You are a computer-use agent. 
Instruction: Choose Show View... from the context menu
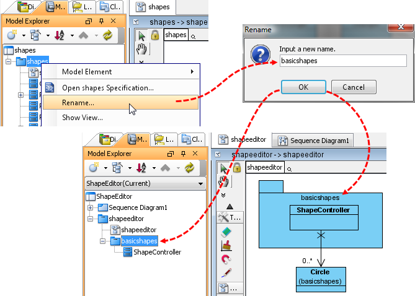click(120, 117)
